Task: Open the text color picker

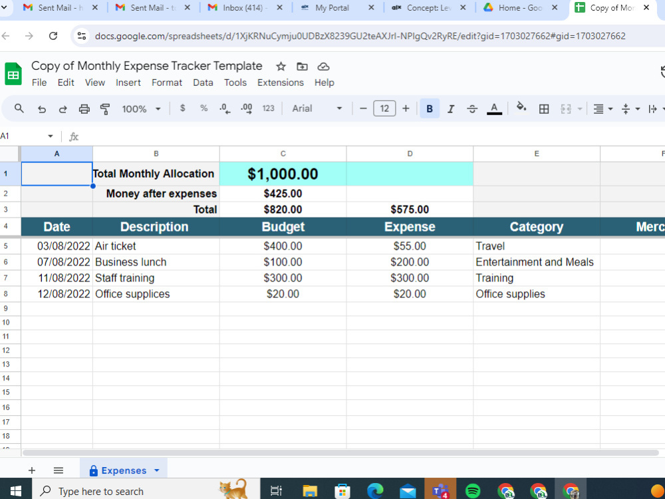Action: [494, 108]
